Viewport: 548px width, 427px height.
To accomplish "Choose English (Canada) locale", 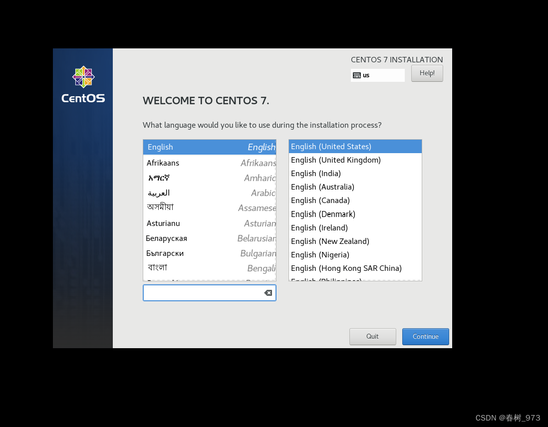I will [x=355, y=201].
